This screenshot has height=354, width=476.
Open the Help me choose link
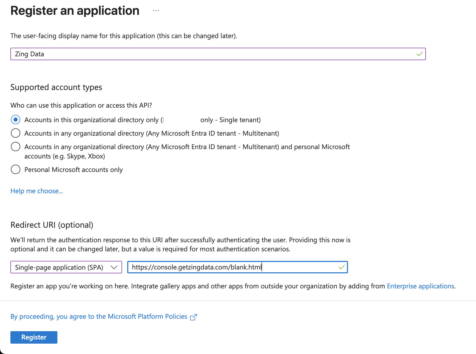pos(37,191)
